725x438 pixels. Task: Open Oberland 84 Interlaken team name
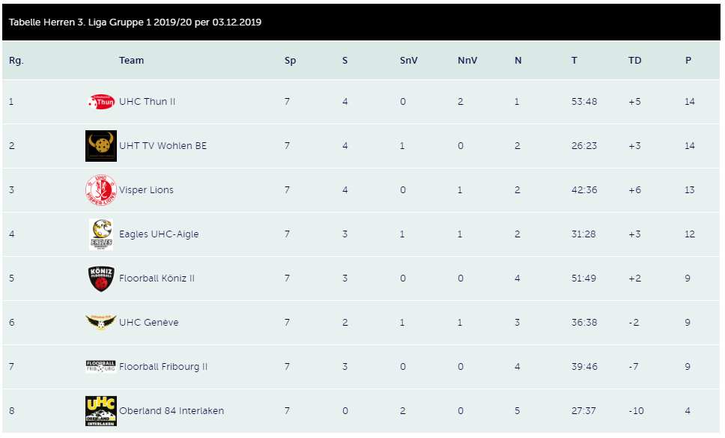[x=172, y=411]
